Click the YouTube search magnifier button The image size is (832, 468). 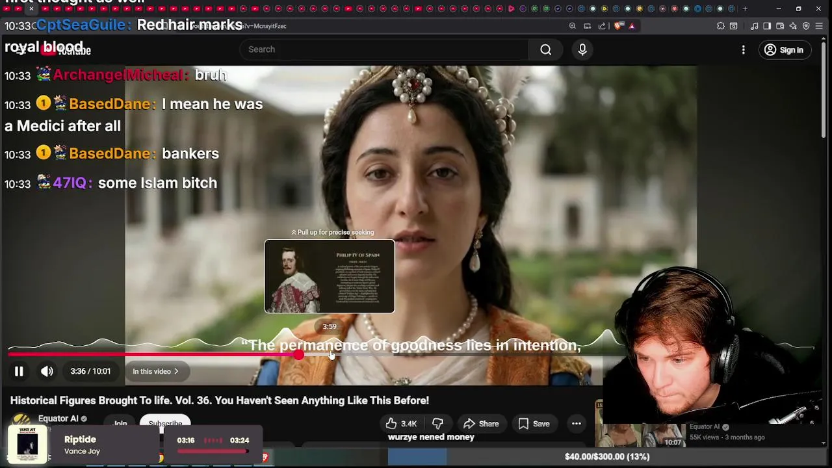point(545,49)
